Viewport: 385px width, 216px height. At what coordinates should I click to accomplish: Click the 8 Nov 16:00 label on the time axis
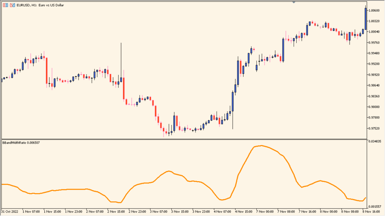pyautogui.click(x=371, y=211)
